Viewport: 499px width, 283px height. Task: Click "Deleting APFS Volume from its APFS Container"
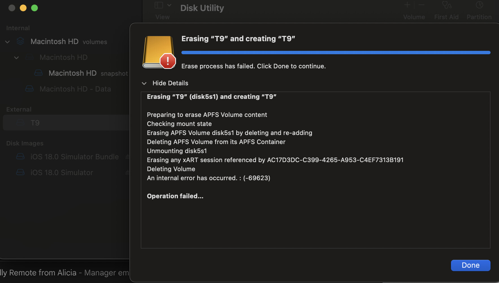coord(216,142)
